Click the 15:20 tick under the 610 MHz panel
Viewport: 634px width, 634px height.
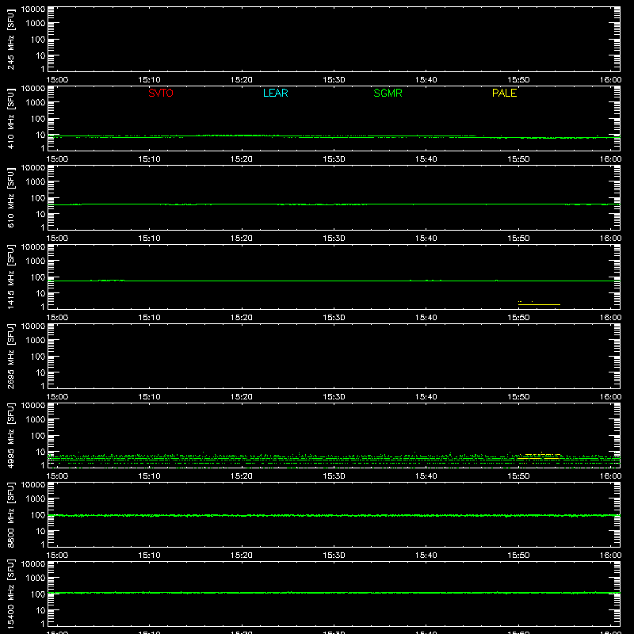(242, 239)
